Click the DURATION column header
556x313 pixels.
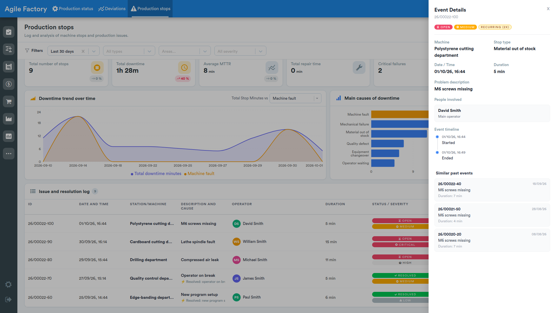(x=335, y=204)
